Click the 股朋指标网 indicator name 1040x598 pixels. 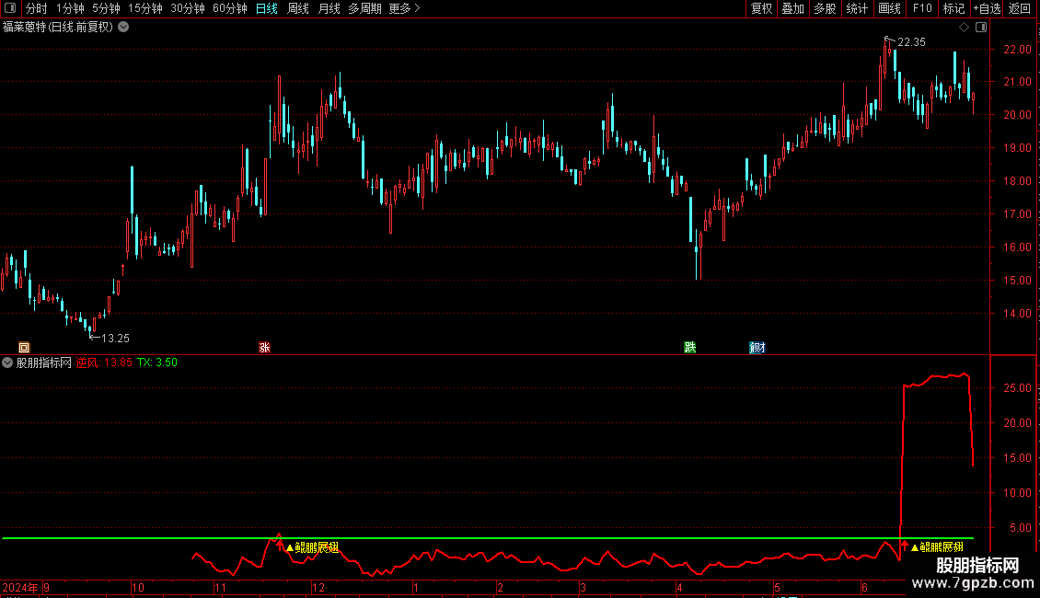tap(44, 362)
